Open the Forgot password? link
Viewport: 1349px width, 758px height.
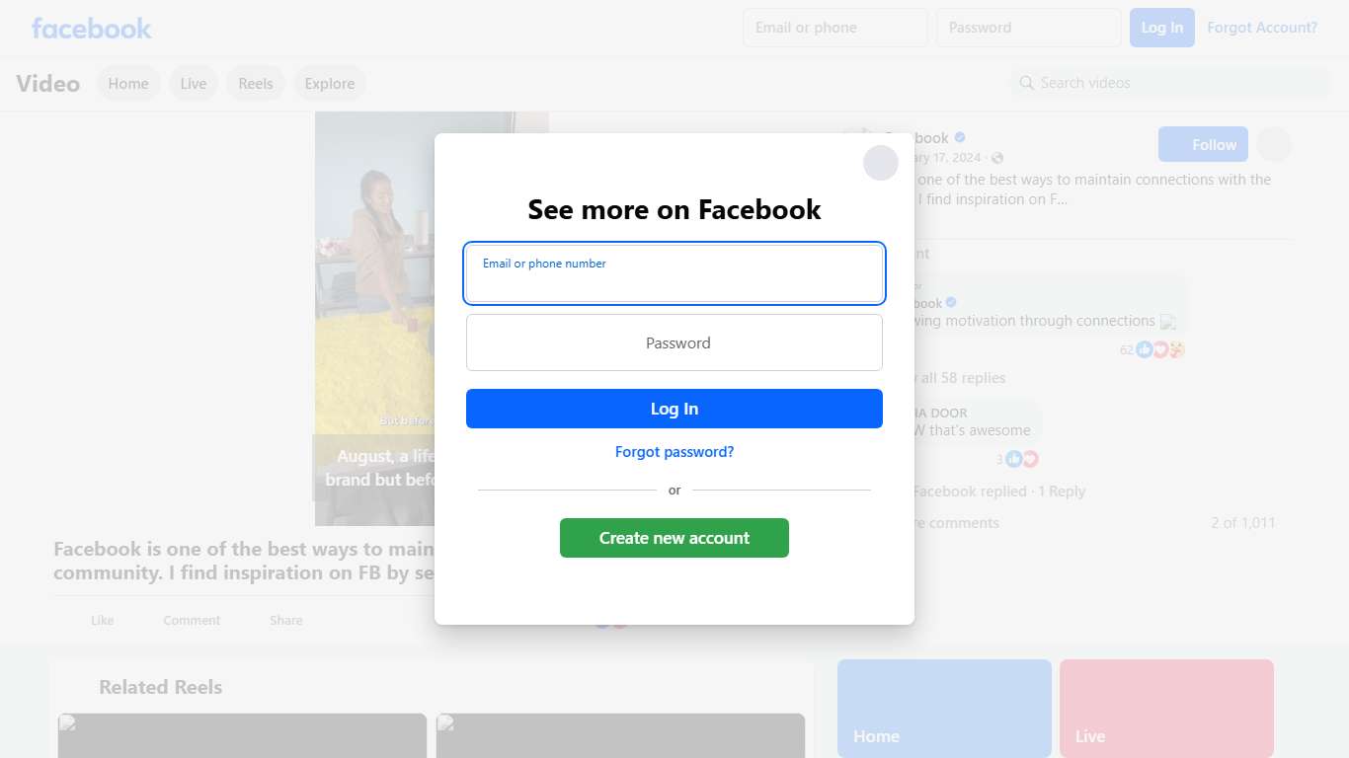tap(674, 452)
